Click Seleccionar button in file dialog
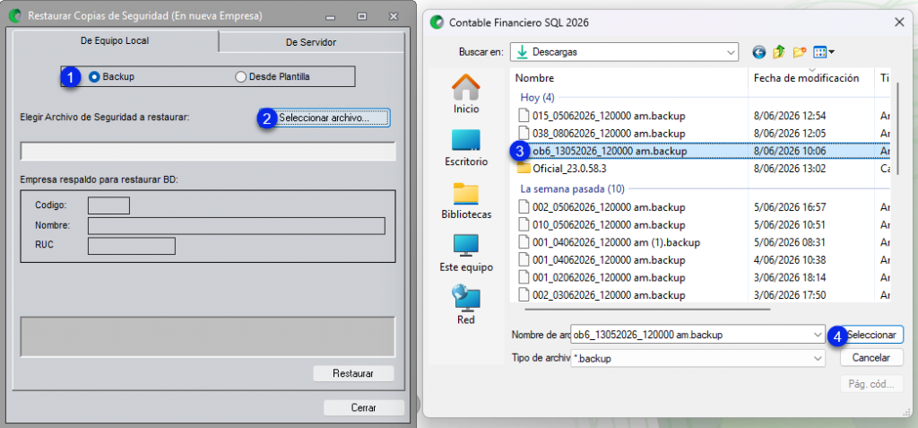 coord(870,335)
